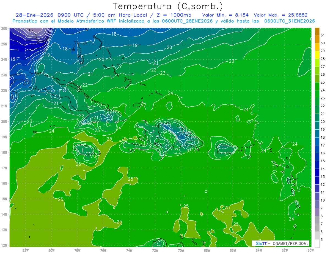The height and width of the screenshot is (254, 330).
Task: Click the orange swatch above legend value 31
Action: [x=317, y=31]
